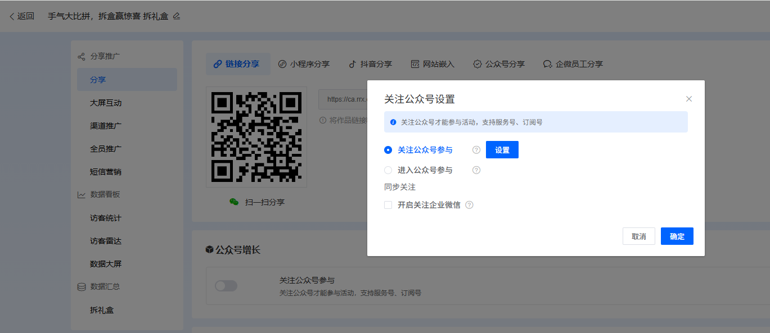
Task: Click help icon next to 进入公众号参与
Action: pyautogui.click(x=476, y=170)
